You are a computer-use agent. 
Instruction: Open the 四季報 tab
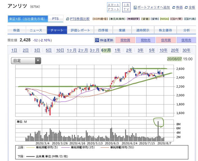(103, 30)
